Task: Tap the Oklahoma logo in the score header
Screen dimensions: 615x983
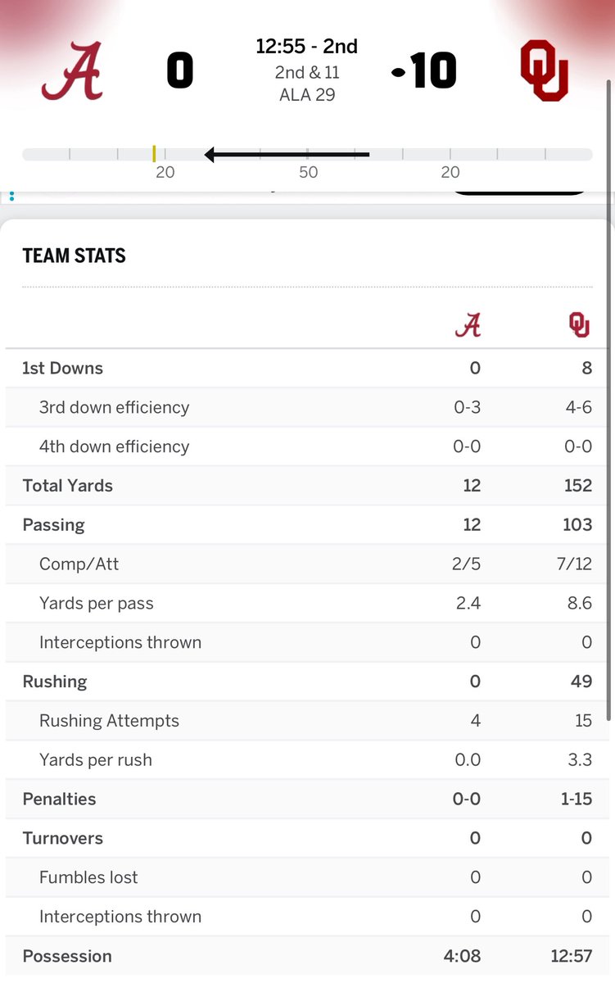Action: [544, 71]
